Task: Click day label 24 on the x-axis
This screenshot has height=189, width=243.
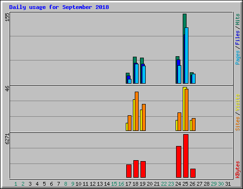Action: click(x=178, y=184)
